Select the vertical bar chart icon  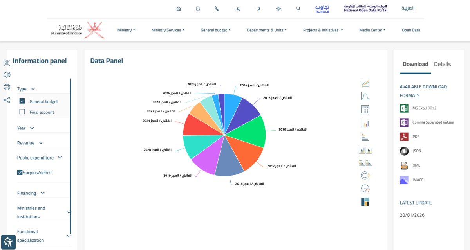click(365, 123)
